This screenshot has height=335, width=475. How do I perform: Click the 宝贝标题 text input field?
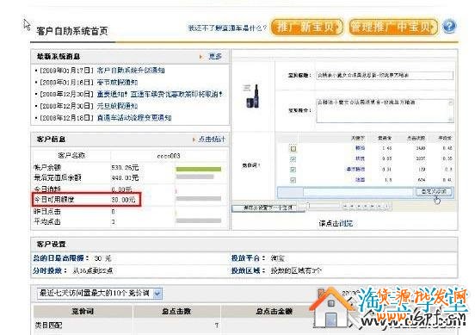(x=385, y=75)
